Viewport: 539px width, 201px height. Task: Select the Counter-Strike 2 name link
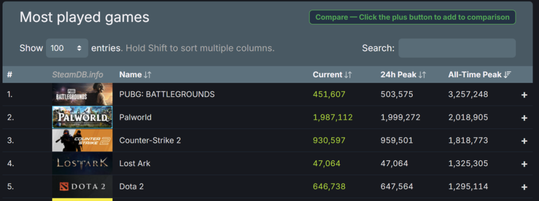click(x=150, y=140)
